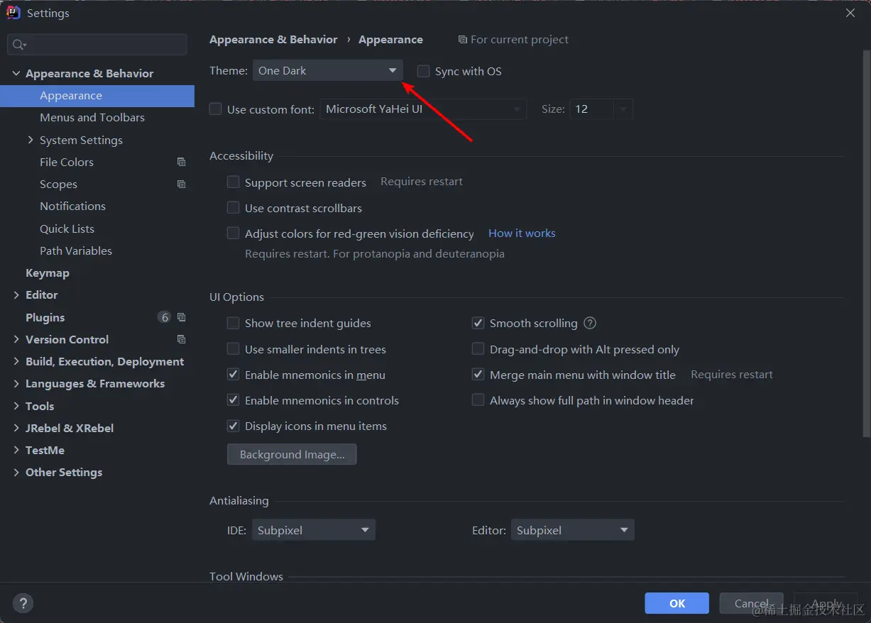Expand the JRebel & XRebel node
This screenshot has height=623, width=871.
(x=16, y=428)
